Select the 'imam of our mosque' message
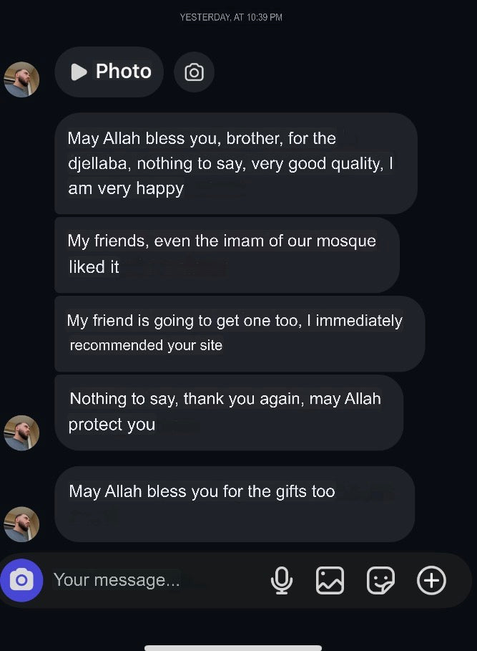 226,254
